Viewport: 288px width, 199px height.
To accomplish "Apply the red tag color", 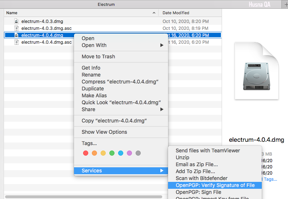I will point(86,153).
